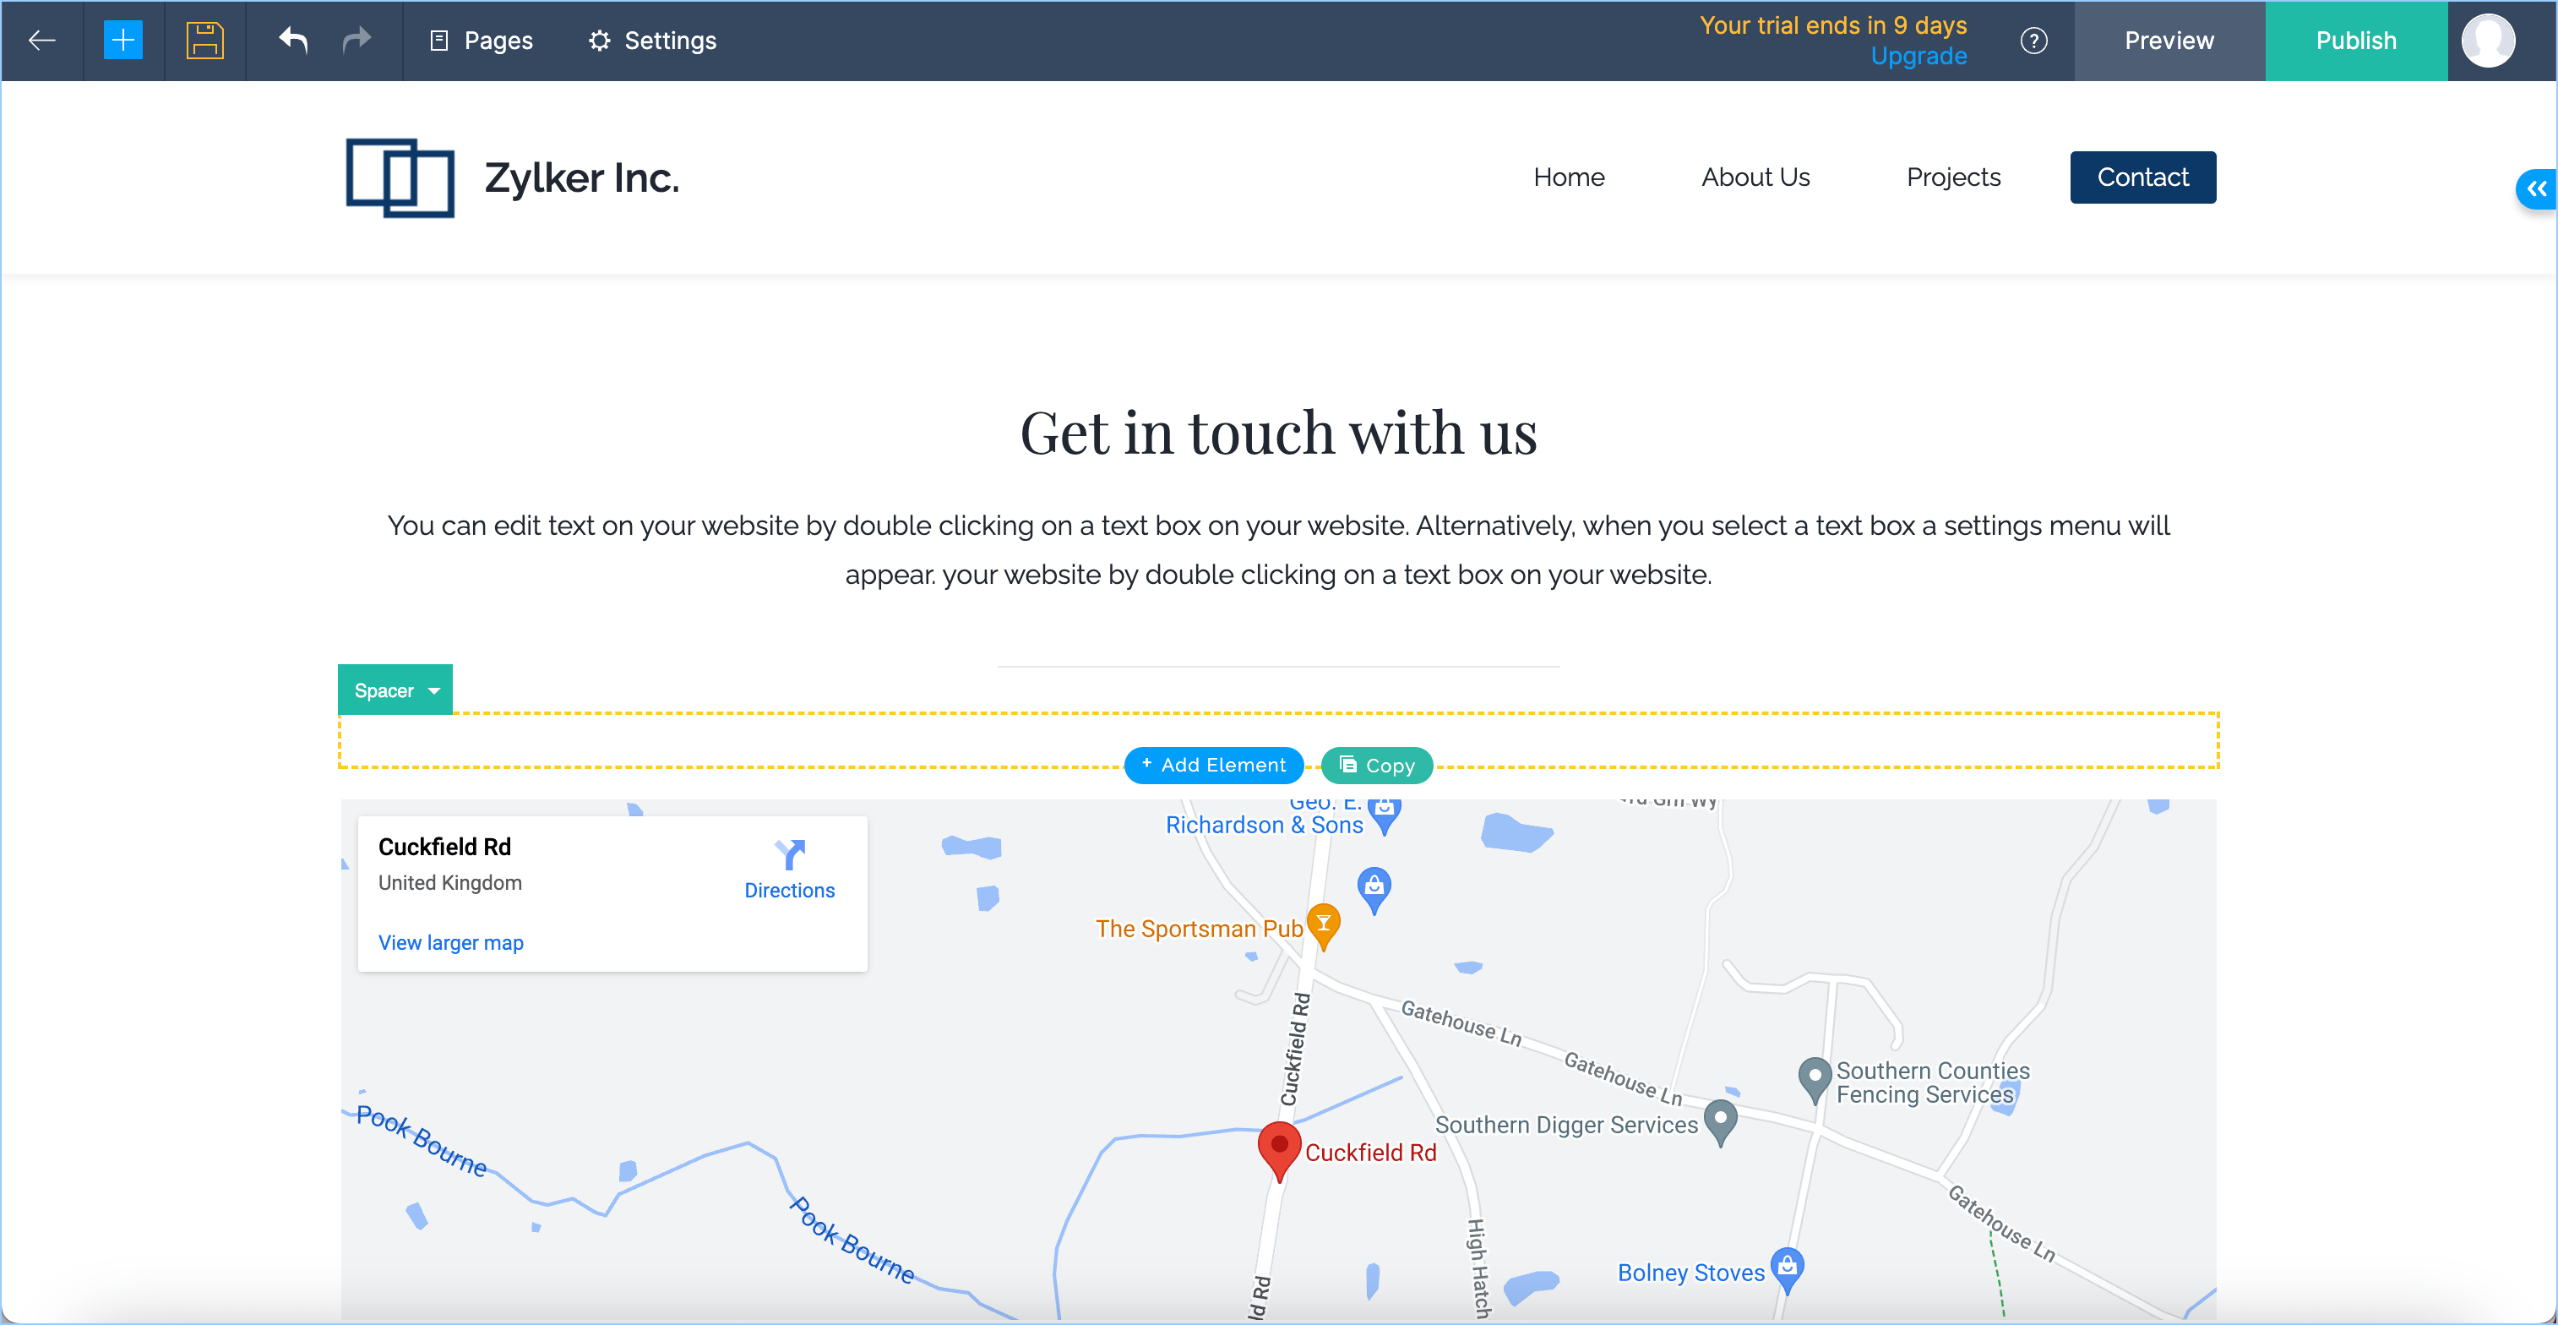Click the View larger map link
The width and height of the screenshot is (2558, 1325).
point(451,942)
